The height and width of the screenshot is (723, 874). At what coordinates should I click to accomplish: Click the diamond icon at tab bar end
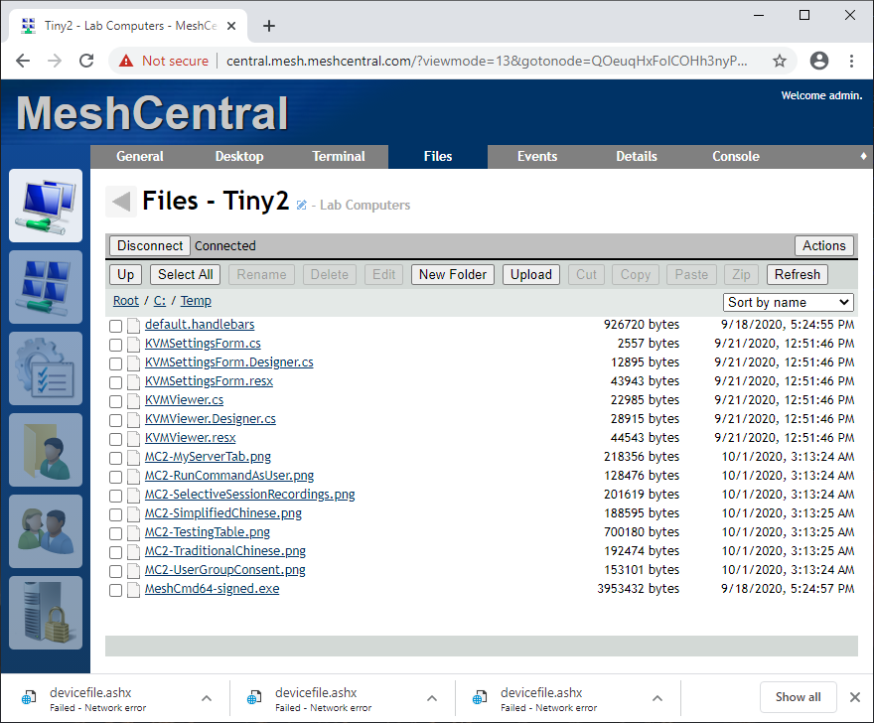pos(863,156)
